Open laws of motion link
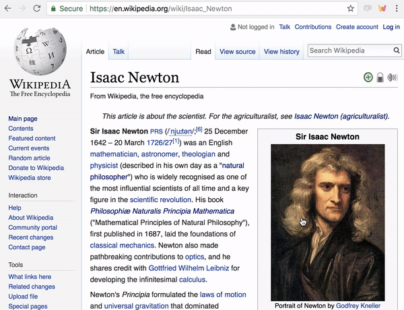The image size is (404, 310). click(223, 294)
